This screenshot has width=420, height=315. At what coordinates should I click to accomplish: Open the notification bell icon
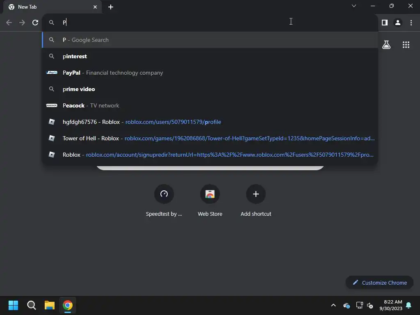[409, 305]
